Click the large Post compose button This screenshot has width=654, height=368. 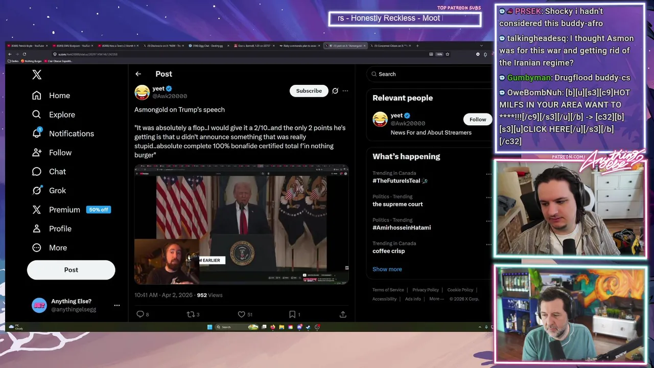(71, 270)
